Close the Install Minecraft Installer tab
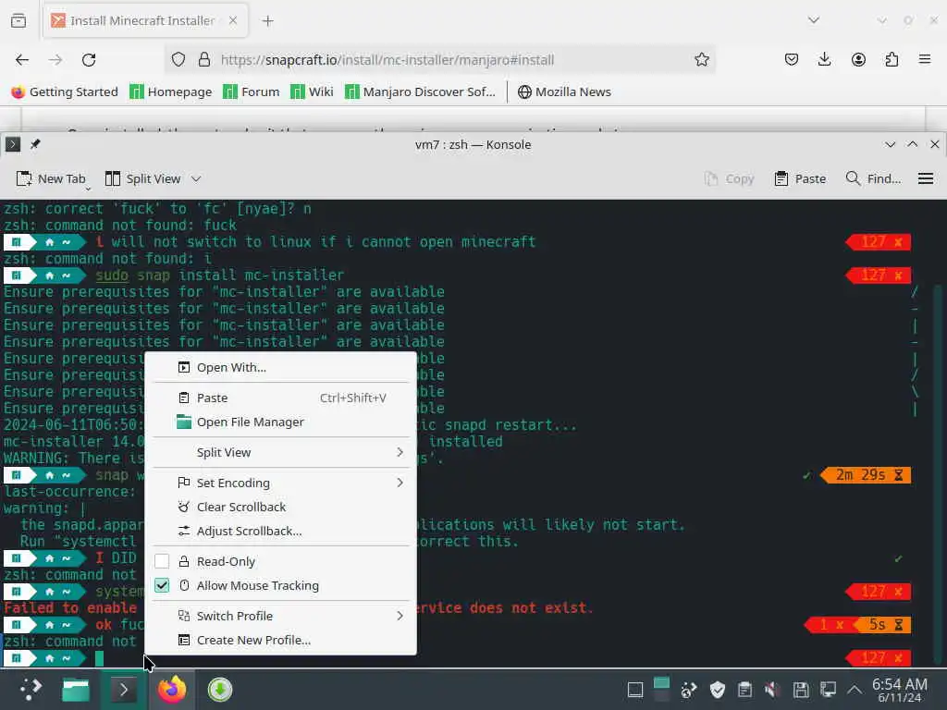Viewport: 947px width, 710px height. [x=233, y=20]
